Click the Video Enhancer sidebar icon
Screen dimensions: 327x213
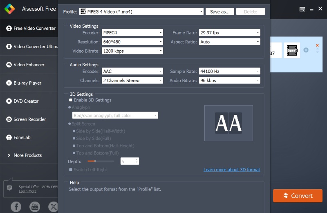[9, 65]
